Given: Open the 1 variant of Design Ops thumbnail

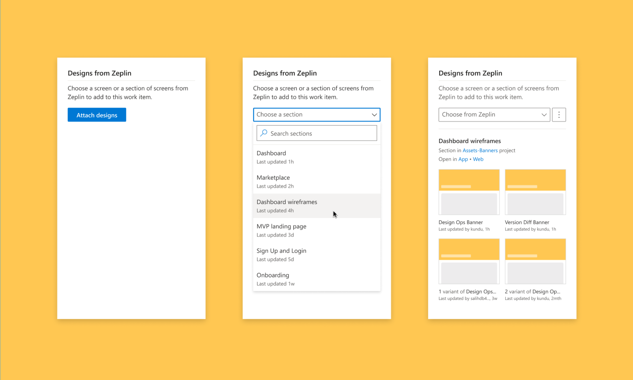Looking at the screenshot, I should pos(469,261).
